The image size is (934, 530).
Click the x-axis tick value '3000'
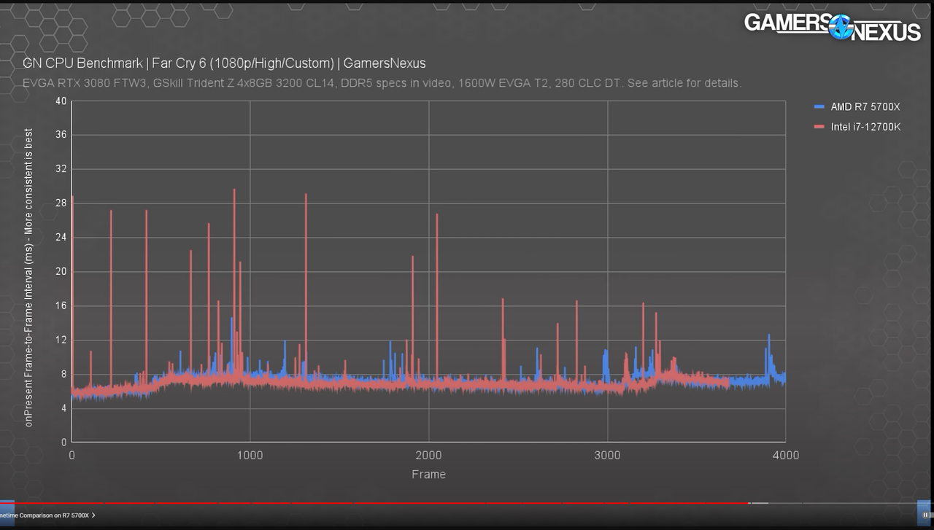[x=607, y=456]
